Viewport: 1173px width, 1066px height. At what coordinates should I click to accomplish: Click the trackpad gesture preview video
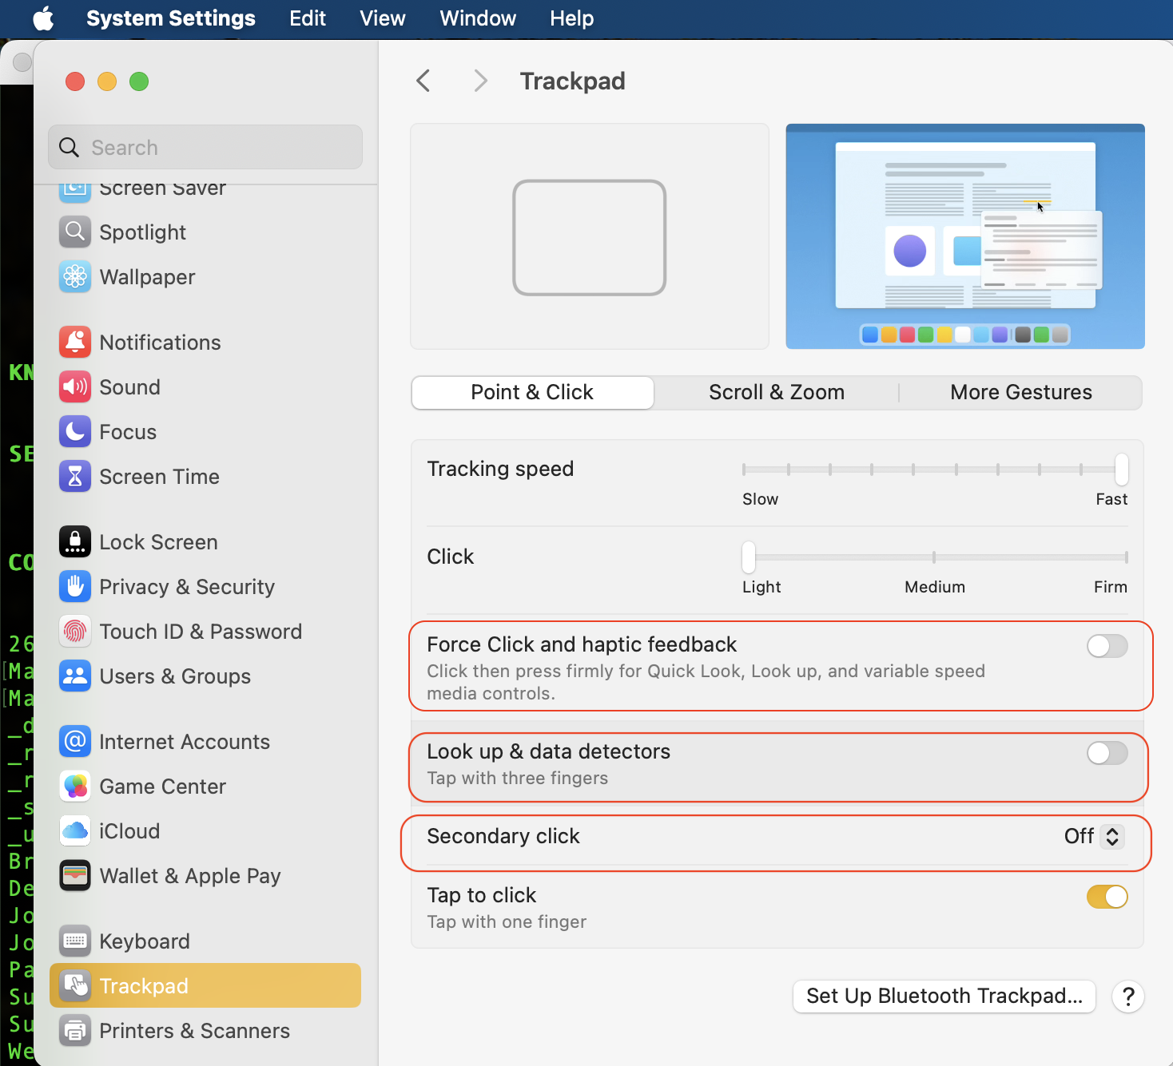[x=965, y=236]
